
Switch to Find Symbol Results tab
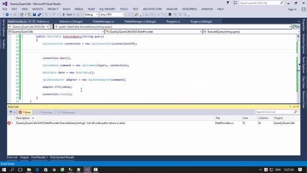(x=62, y=157)
